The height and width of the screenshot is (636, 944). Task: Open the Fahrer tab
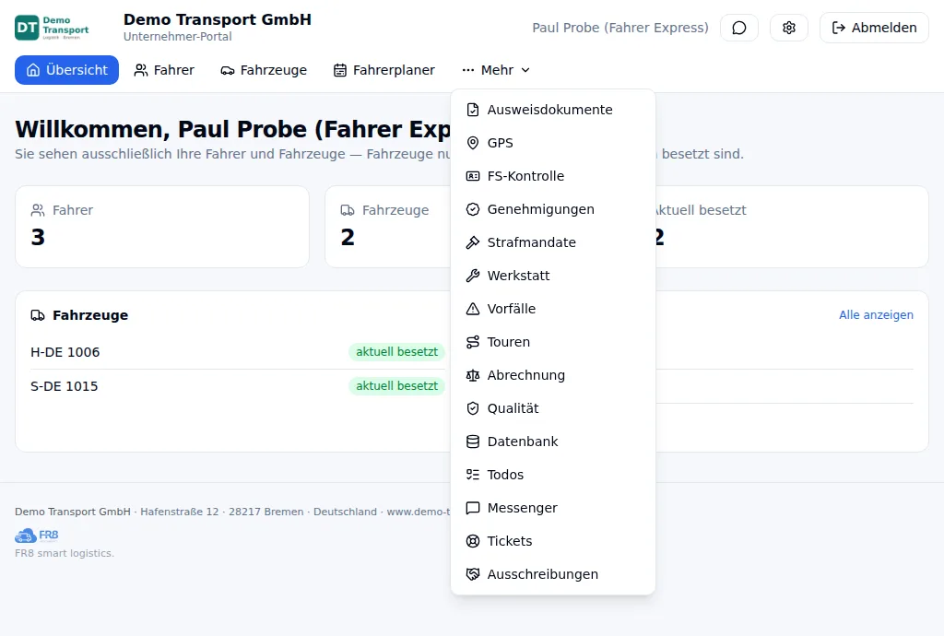coord(164,70)
